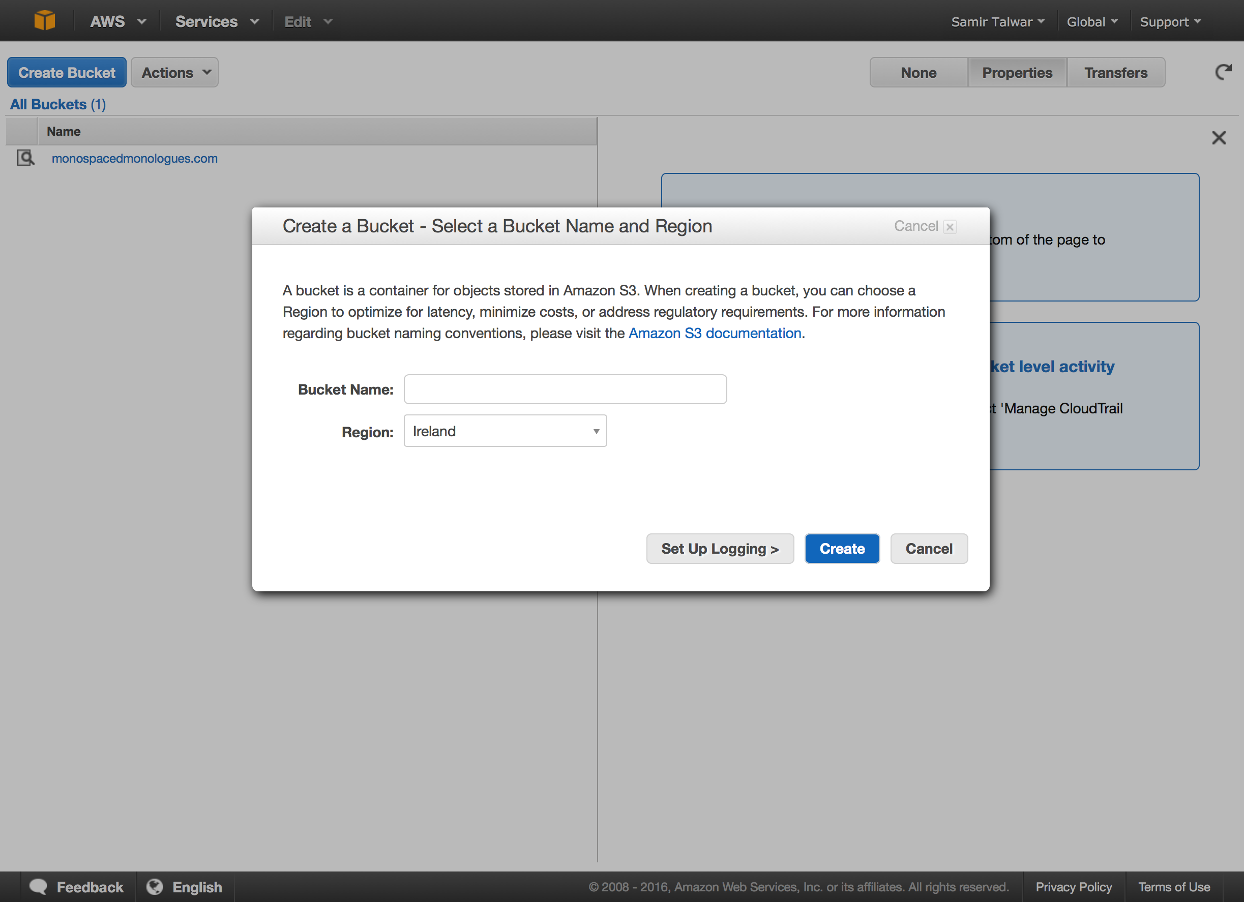The height and width of the screenshot is (902, 1244).
Task: Click the Feedback speech bubble icon
Action: [x=38, y=886]
